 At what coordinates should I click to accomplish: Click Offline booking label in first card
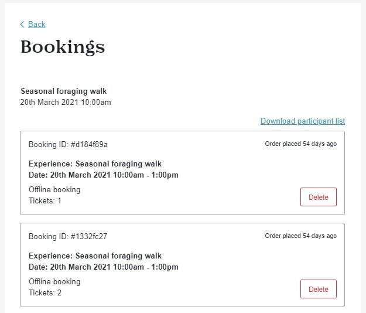point(54,189)
